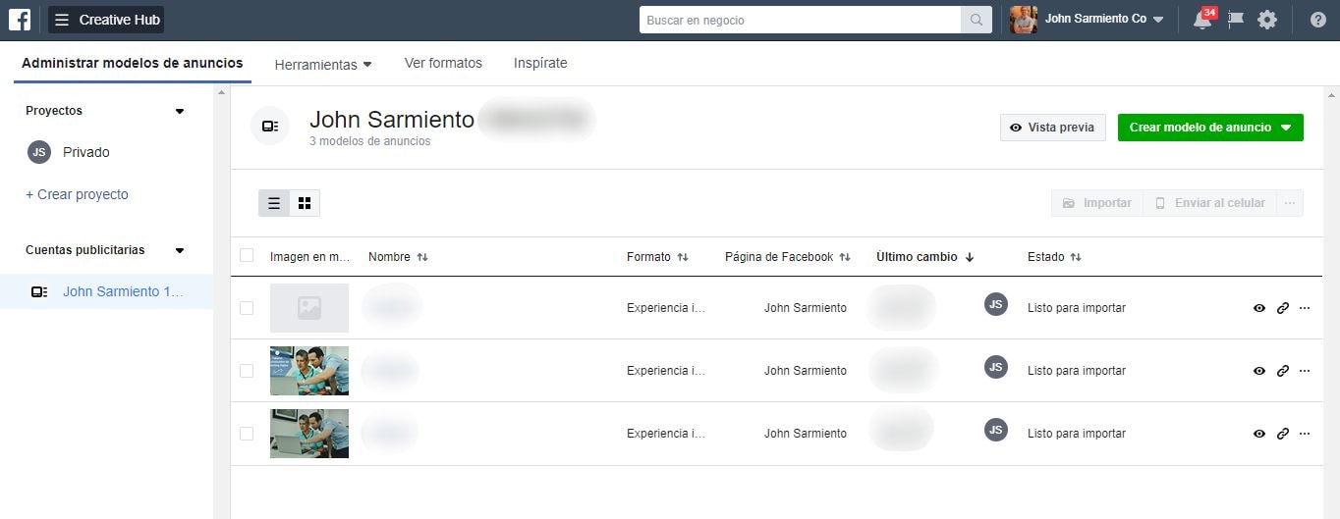Check the first mockup row checkbox
This screenshot has width=1340, height=519.
click(x=247, y=308)
